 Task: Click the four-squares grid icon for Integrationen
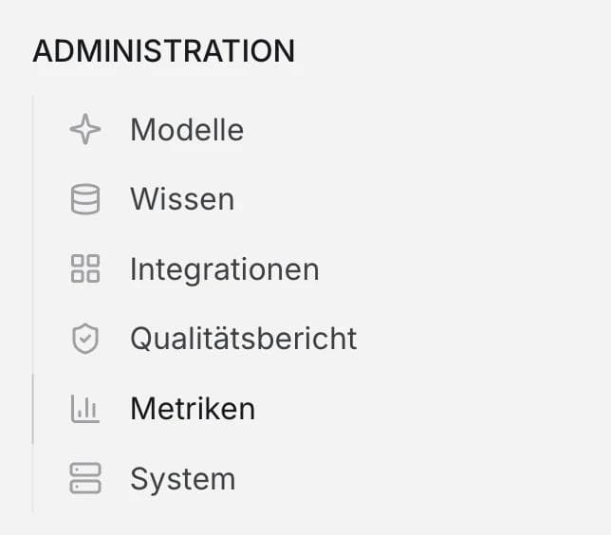click(x=85, y=269)
